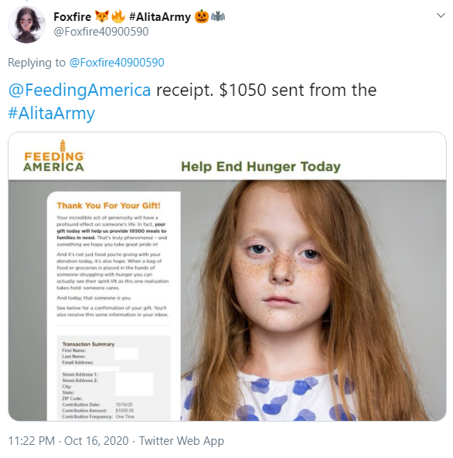The height and width of the screenshot is (458, 453).
Task: Click the Foxfire profile avatar picture
Action: 26,25
